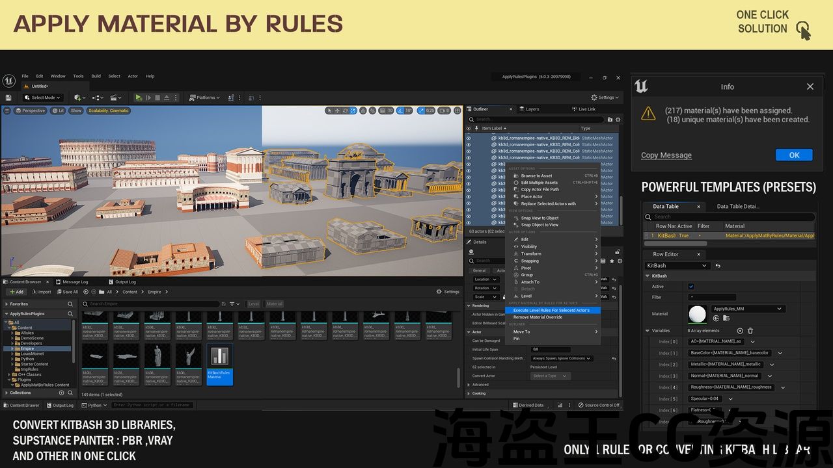
Task: Click the trash icon to empty Variables array
Action: 750,331
